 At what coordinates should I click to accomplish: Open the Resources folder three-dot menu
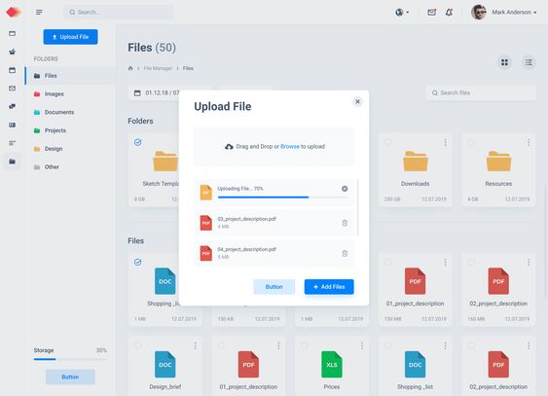coord(529,142)
